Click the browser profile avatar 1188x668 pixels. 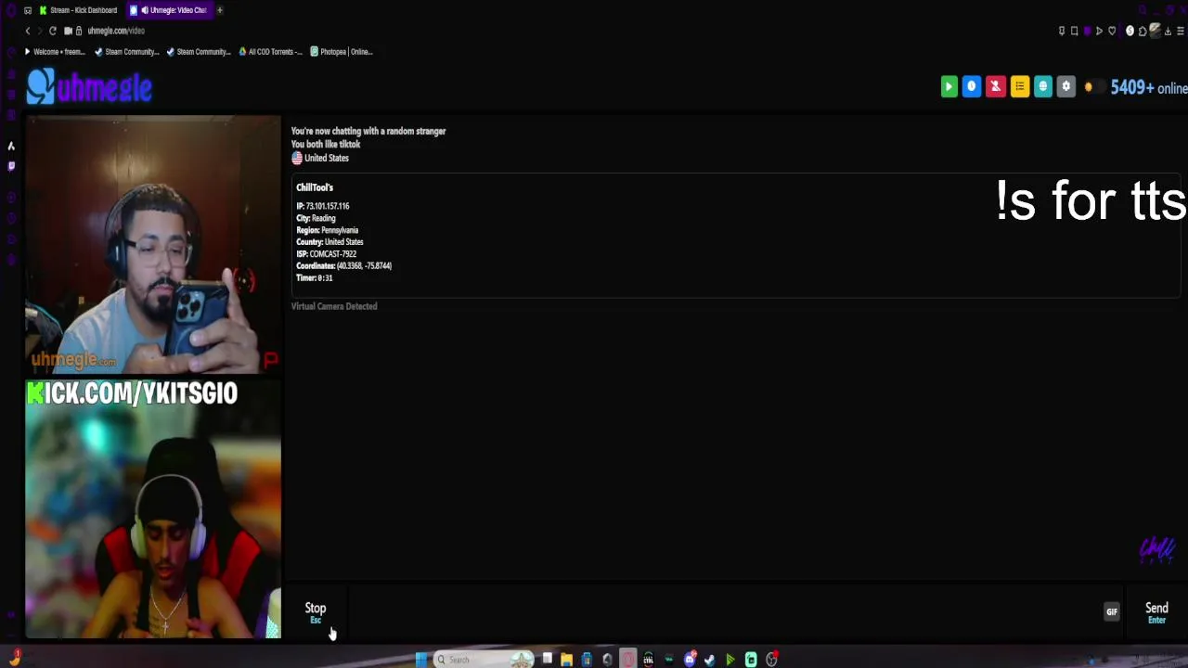pos(1156,31)
